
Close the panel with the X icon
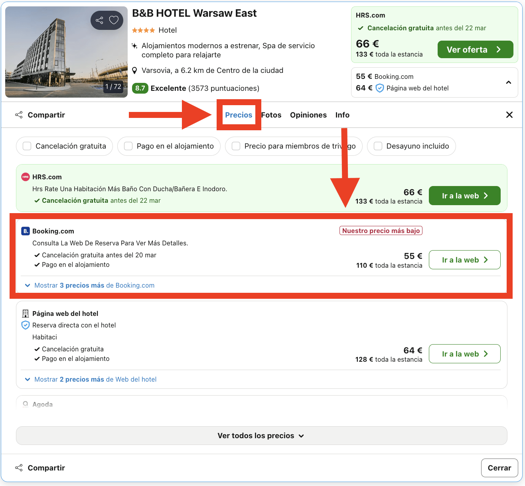[509, 115]
